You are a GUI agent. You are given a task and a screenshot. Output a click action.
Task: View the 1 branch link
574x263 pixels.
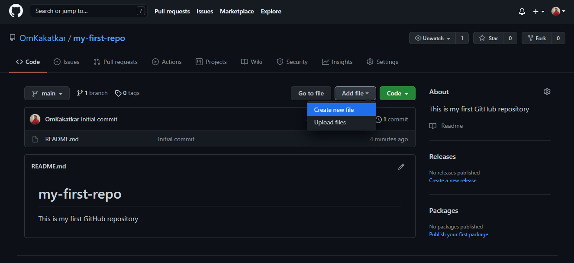[92, 93]
